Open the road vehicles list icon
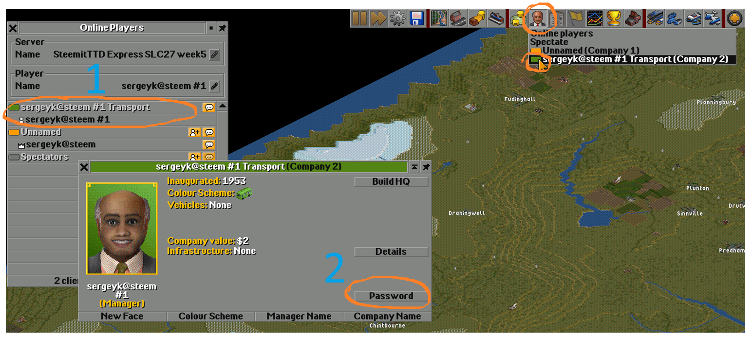Screen dimensions: 751x337 [x=674, y=18]
